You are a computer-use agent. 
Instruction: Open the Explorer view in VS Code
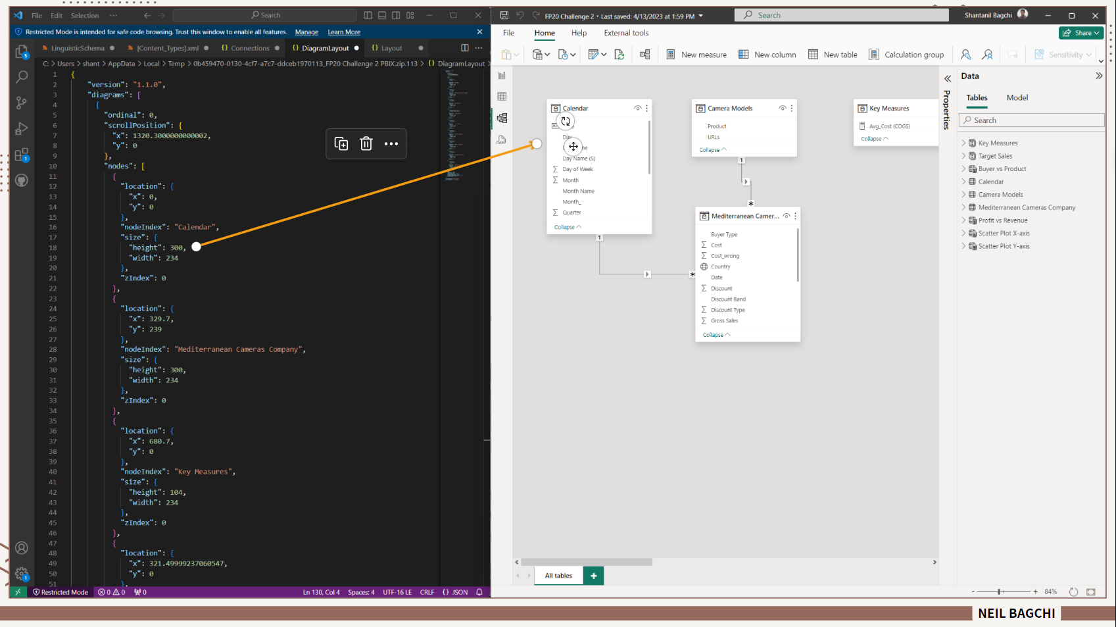(21, 51)
